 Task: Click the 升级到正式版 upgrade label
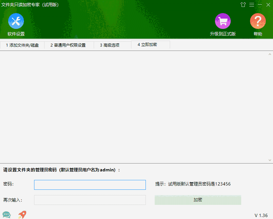(223, 33)
